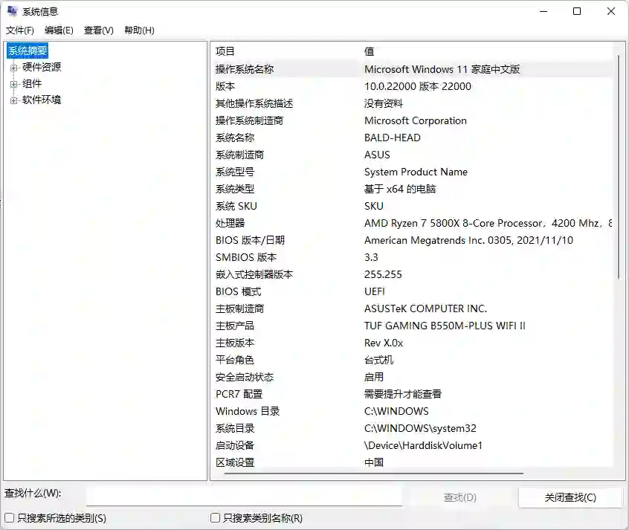The height and width of the screenshot is (530, 629).
Task: Open the 查看(V) menu
Action: (x=99, y=30)
